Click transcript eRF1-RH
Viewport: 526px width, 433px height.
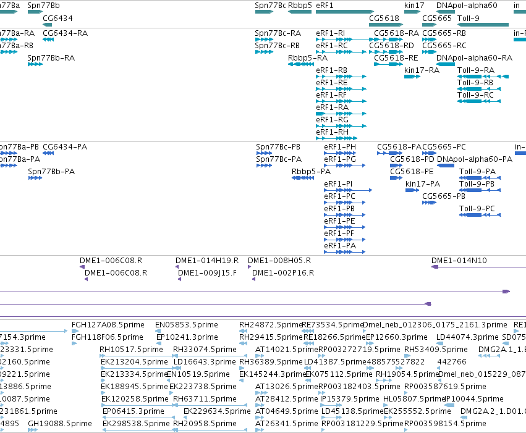pos(332,132)
